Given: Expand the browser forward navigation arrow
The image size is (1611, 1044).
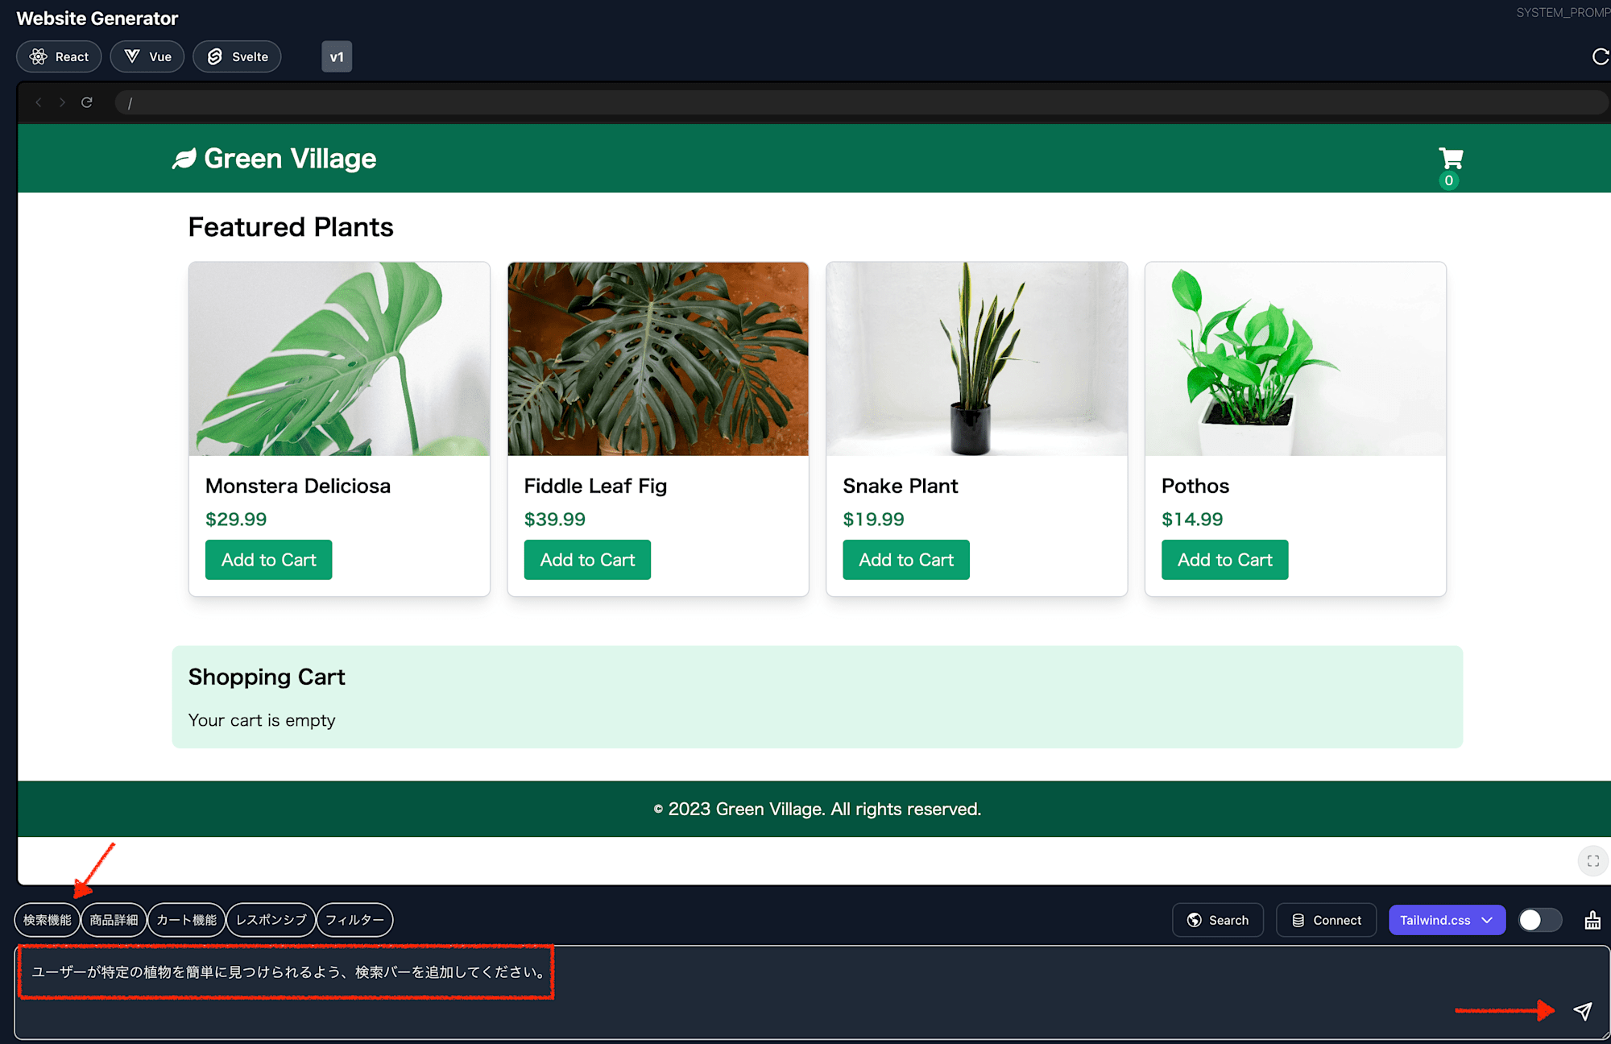Looking at the screenshot, I should point(61,103).
